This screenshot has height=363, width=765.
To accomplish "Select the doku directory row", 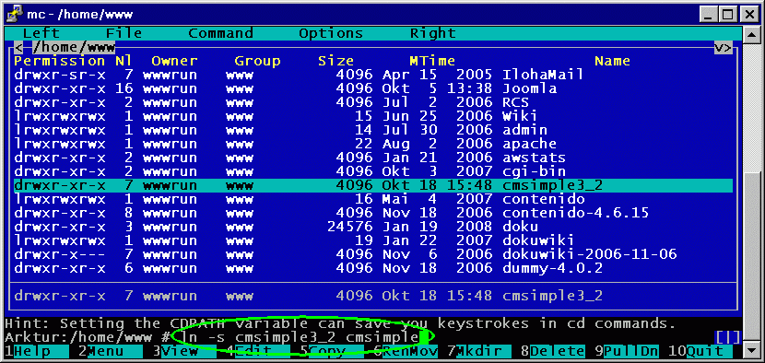I will coord(373,227).
